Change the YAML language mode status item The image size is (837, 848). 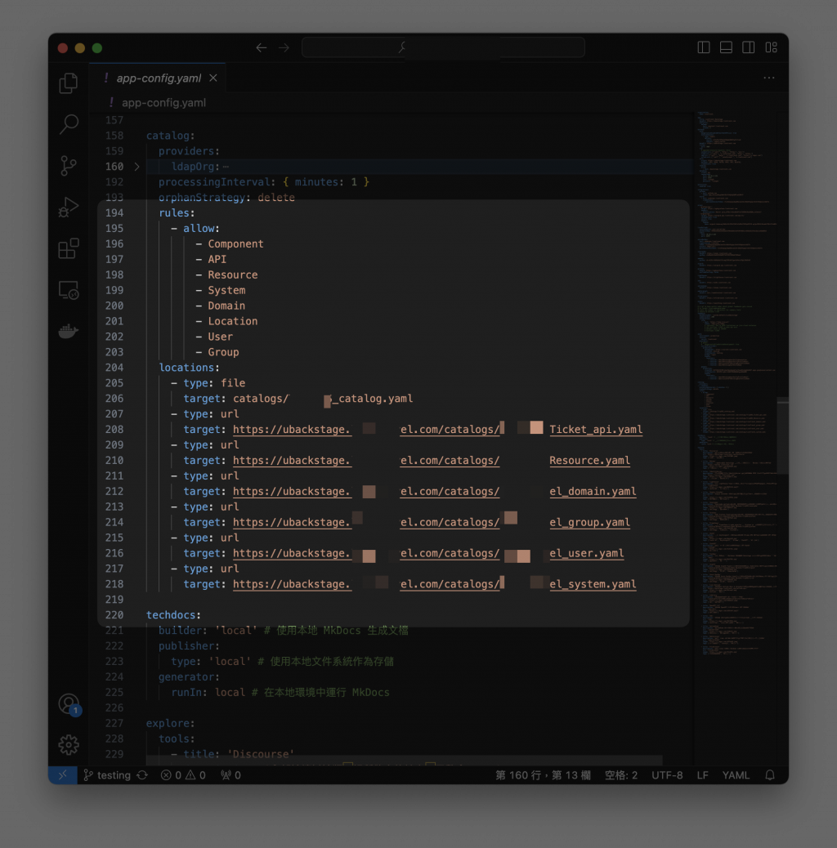click(736, 775)
